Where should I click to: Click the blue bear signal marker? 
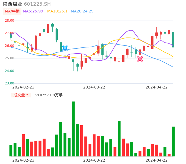[65, 48]
